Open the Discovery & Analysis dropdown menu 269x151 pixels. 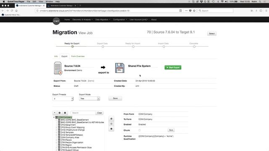(x=82, y=20)
